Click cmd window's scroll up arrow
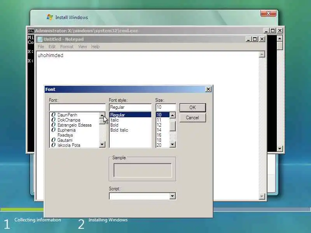The image size is (311, 233). point(280,38)
